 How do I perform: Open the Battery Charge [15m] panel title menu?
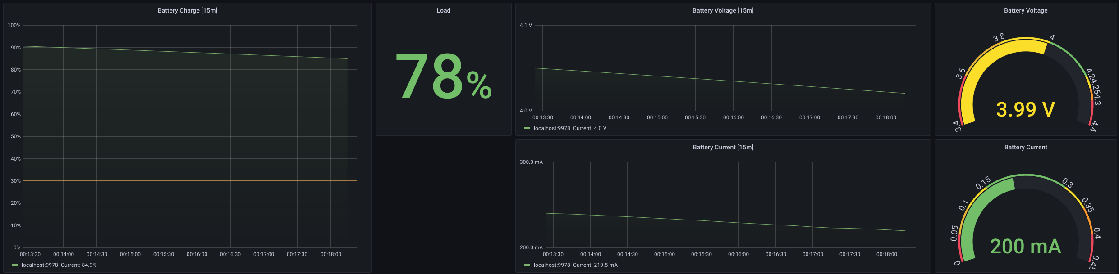point(187,10)
